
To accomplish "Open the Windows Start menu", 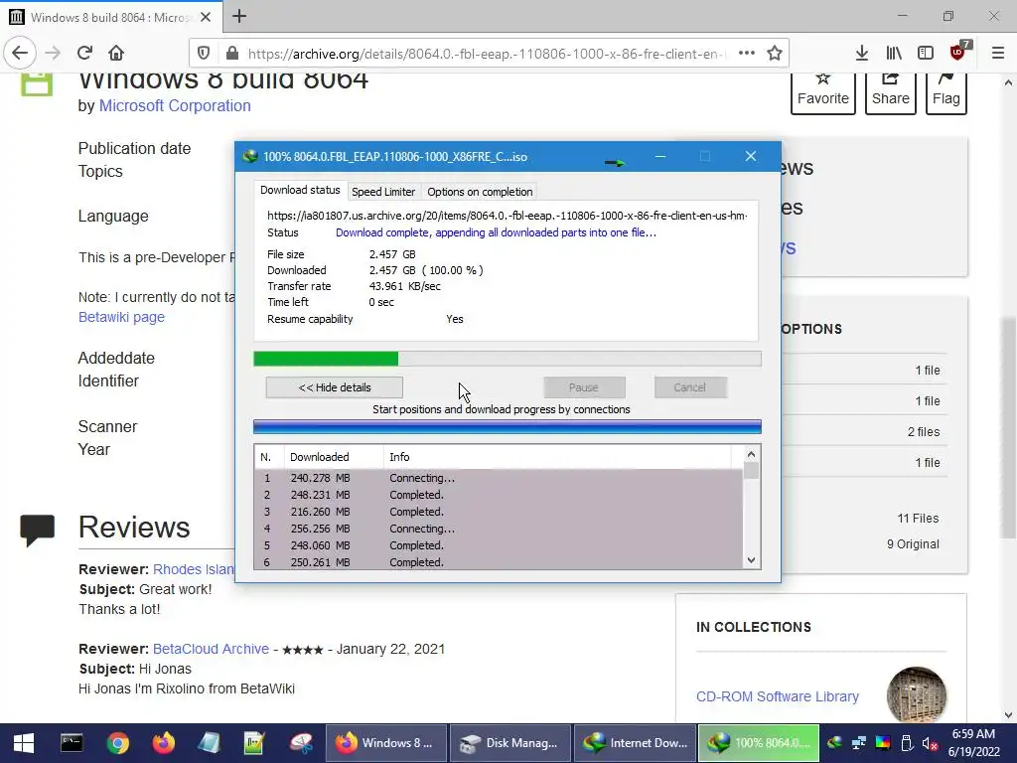I will (x=24, y=743).
